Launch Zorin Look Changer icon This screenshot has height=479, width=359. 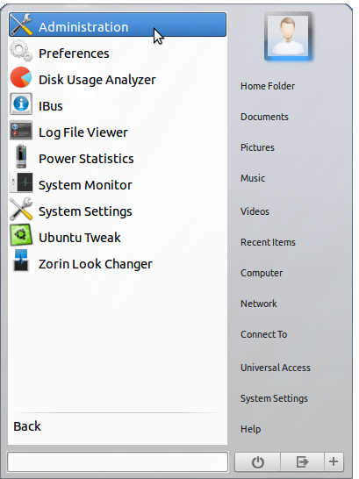(21, 261)
